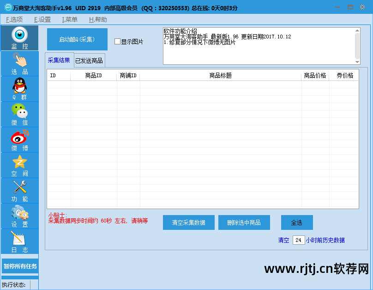This screenshot has width=373, height=290.
Task: Enable the 显示图片 checkbox
Action: pyautogui.click(x=117, y=42)
